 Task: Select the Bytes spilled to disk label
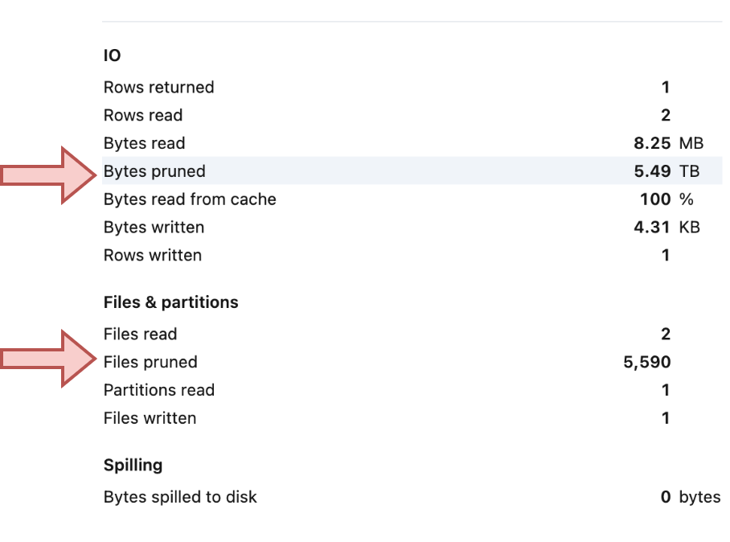pos(180,497)
